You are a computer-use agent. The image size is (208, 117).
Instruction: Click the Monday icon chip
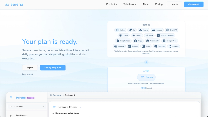tap(157, 30)
